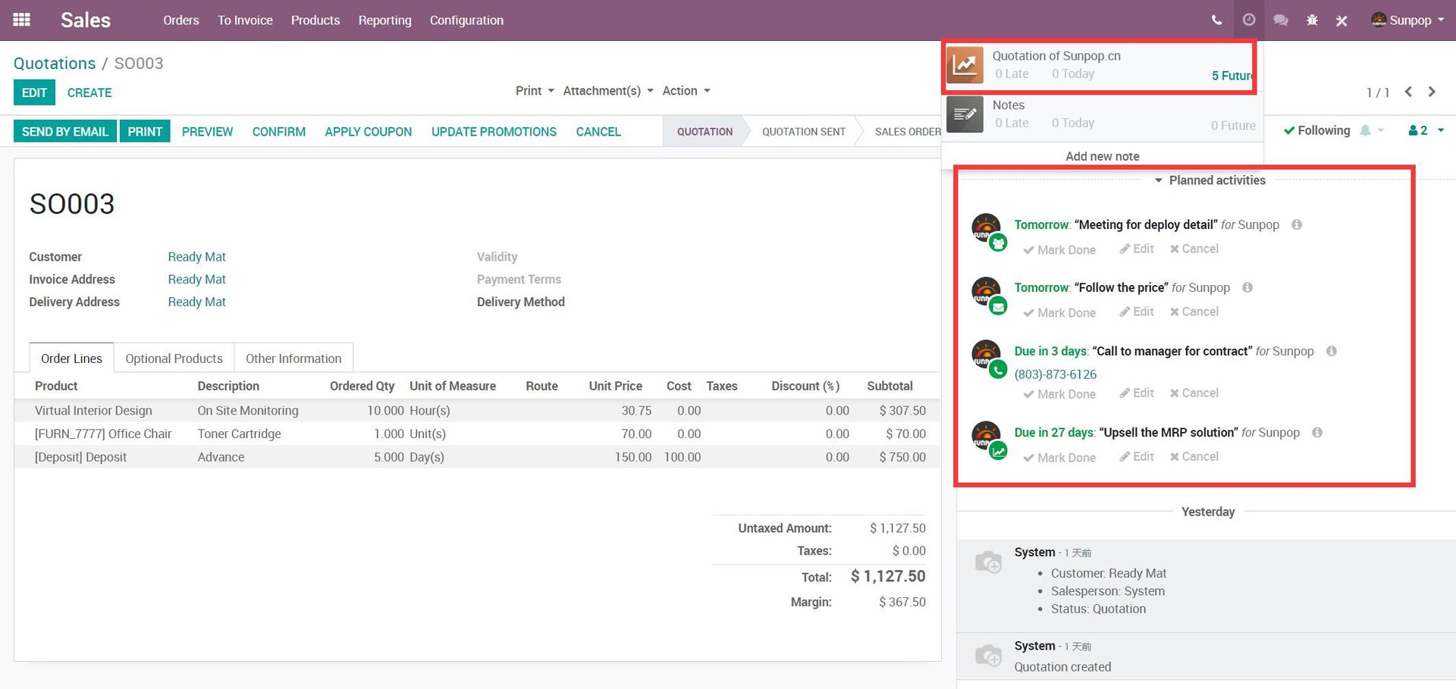Click the phone call icon in top bar

pos(1216,20)
